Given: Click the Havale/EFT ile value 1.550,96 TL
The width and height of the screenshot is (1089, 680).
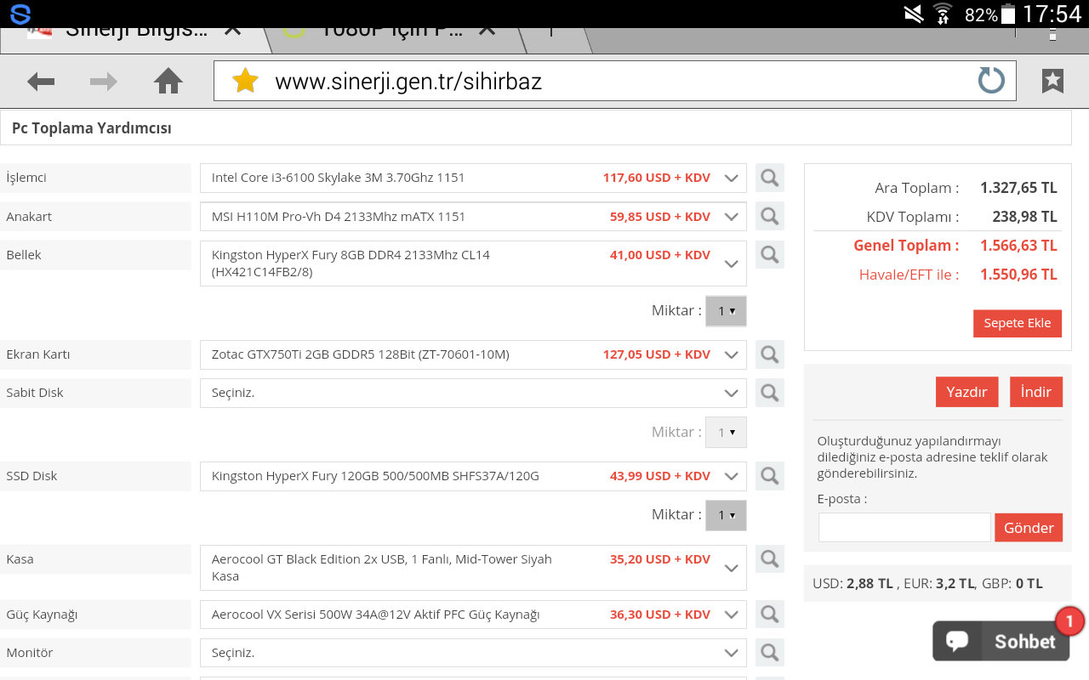Looking at the screenshot, I should click(1018, 275).
